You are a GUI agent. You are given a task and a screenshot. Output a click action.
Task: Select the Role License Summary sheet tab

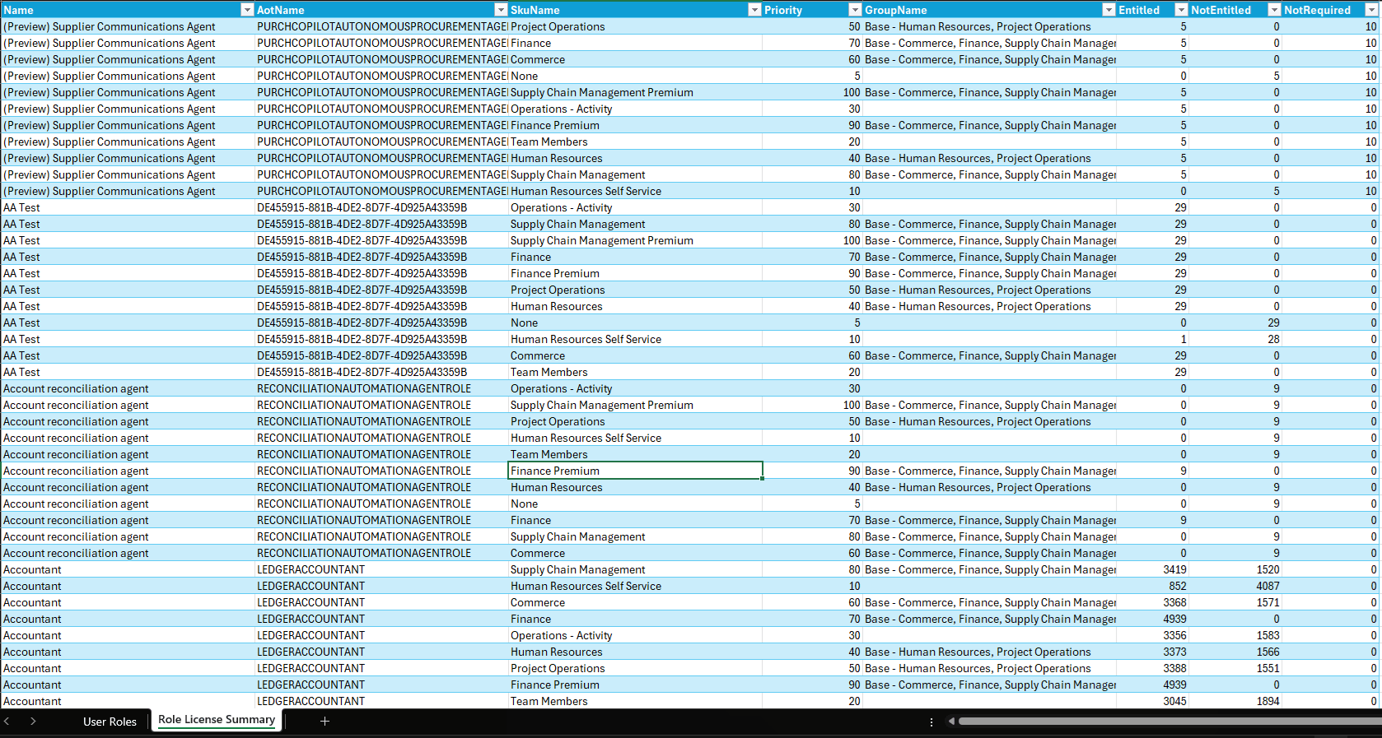(217, 720)
